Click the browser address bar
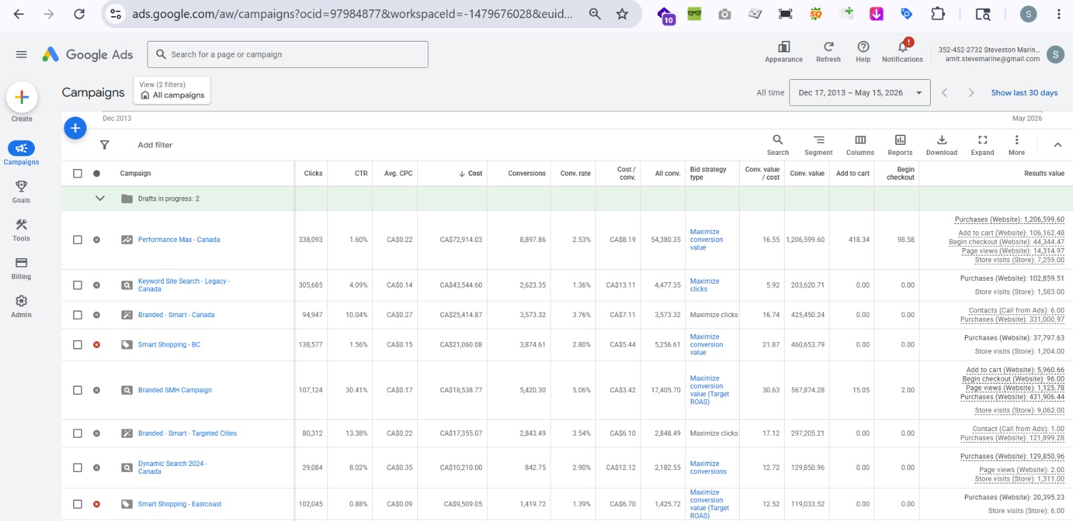Screen dimensions: 1073x521 (x=352, y=14)
